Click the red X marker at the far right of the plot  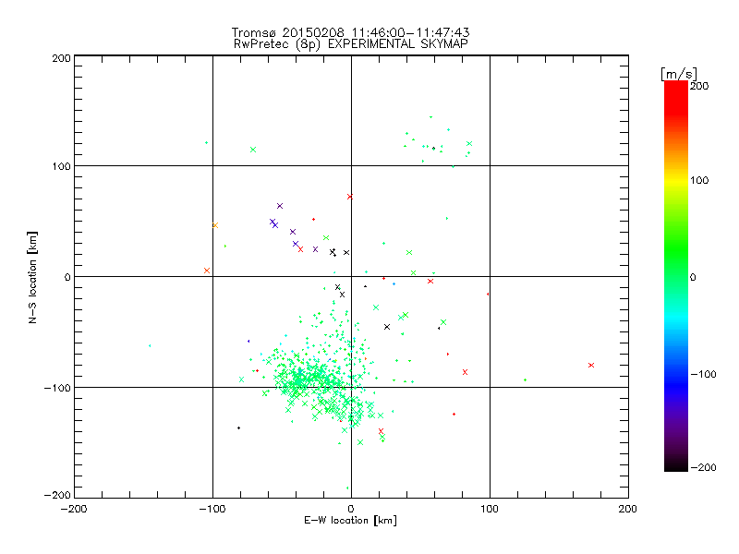pos(591,365)
